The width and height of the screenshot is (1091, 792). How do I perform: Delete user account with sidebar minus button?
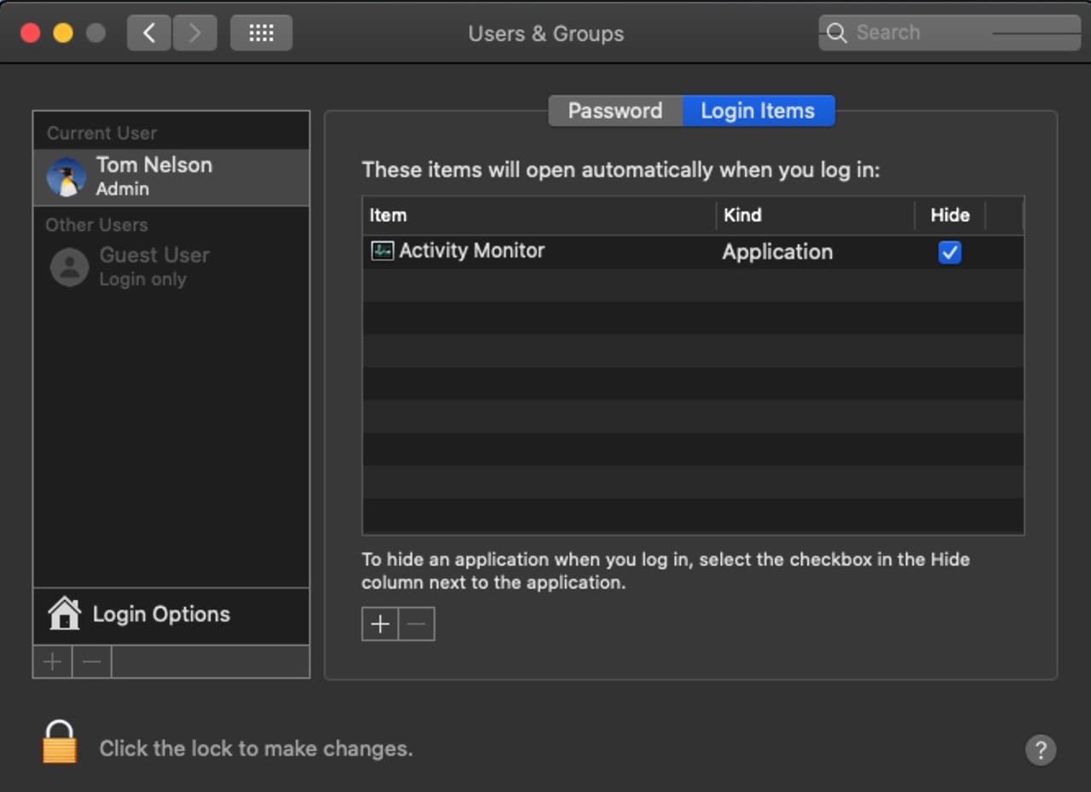[92, 662]
